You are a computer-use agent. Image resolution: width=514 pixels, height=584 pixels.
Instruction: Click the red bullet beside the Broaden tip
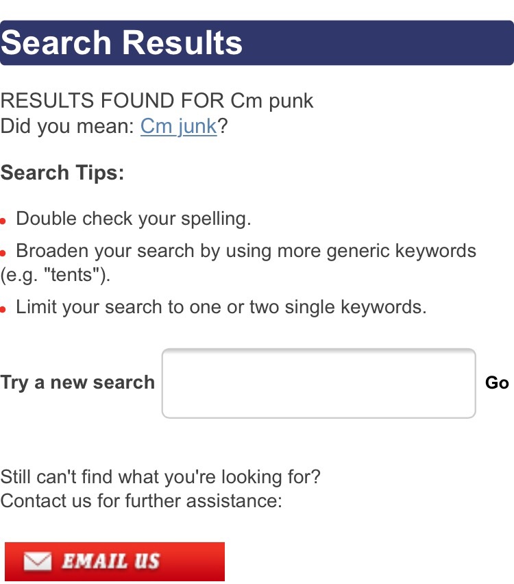pos(3,253)
